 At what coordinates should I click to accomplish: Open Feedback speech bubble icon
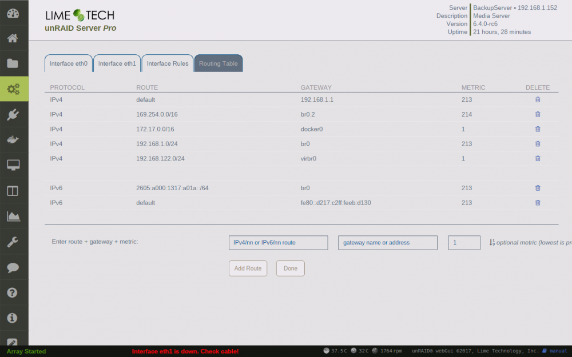click(x=13, y=268)
